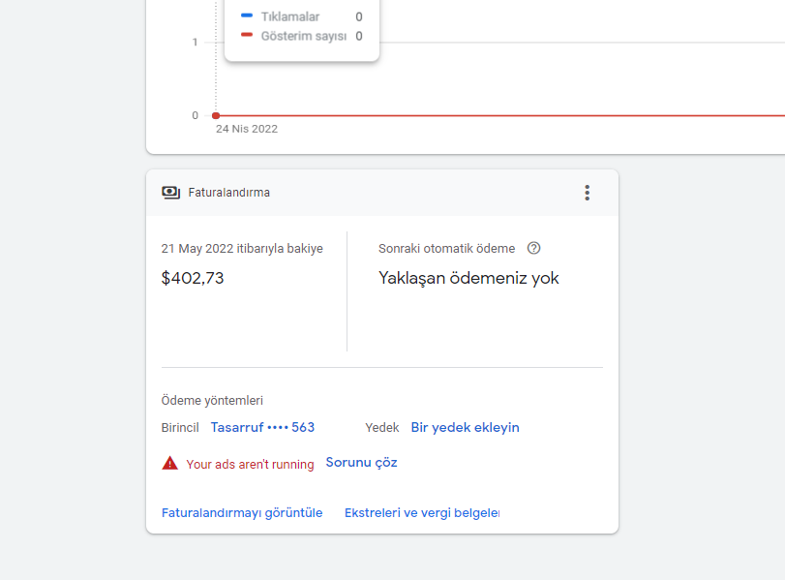Click the red Gösterim sayısı legend swatch
Viewport: 785px width, 580px height.
[x=247, y=36]
